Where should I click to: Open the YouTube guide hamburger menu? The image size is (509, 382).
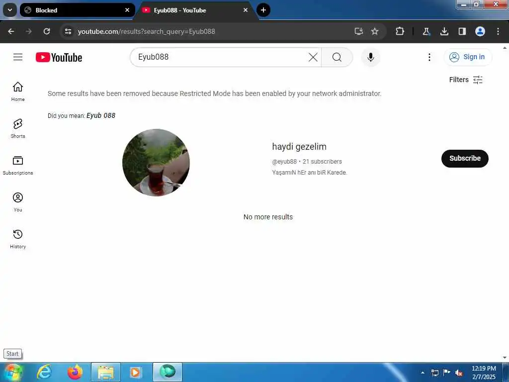pyautogui.click(x=18, y=57)
